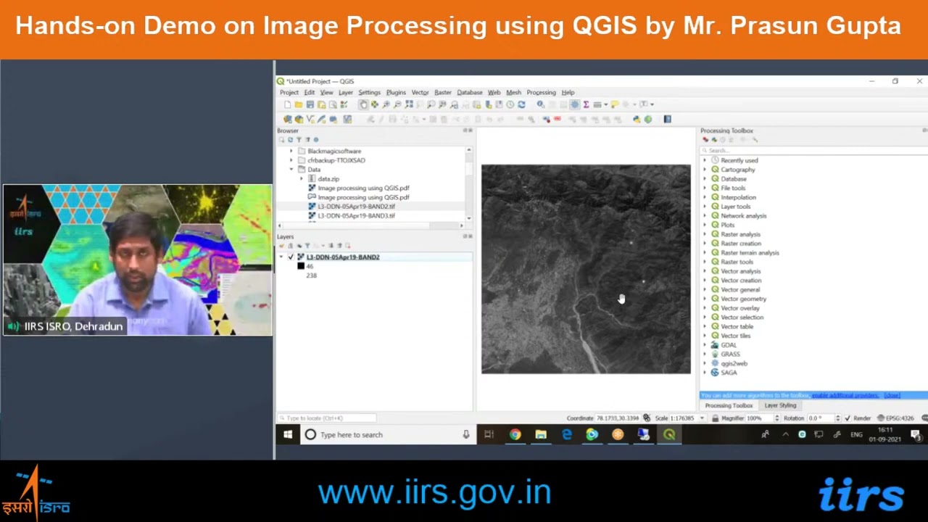Click the Temporal Controller clock icon

(x=510, y=104)
